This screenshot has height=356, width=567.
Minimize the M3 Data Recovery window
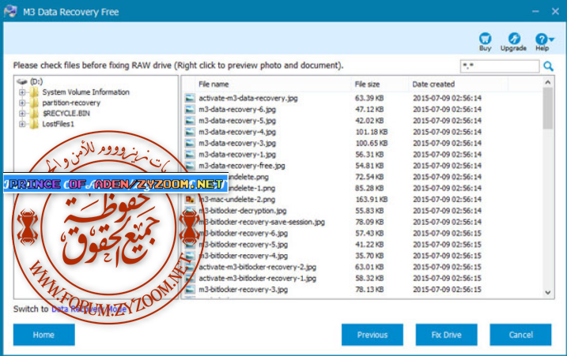[x=535, y=12]
